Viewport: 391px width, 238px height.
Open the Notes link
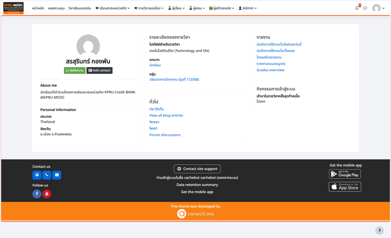tap(154, 122)
